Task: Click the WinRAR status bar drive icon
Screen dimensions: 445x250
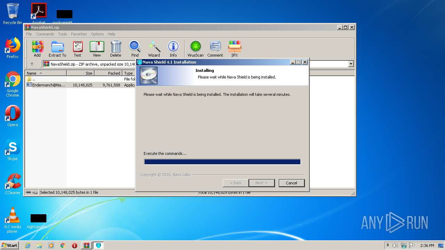Action: (x=29, y=192)
